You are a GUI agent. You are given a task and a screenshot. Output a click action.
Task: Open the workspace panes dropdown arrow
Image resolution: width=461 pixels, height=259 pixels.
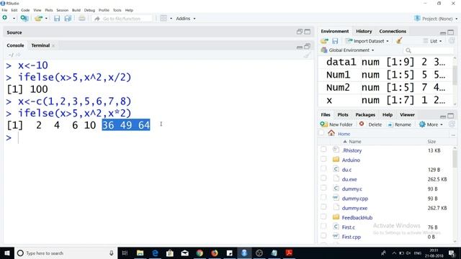click(x=171, y=19)
